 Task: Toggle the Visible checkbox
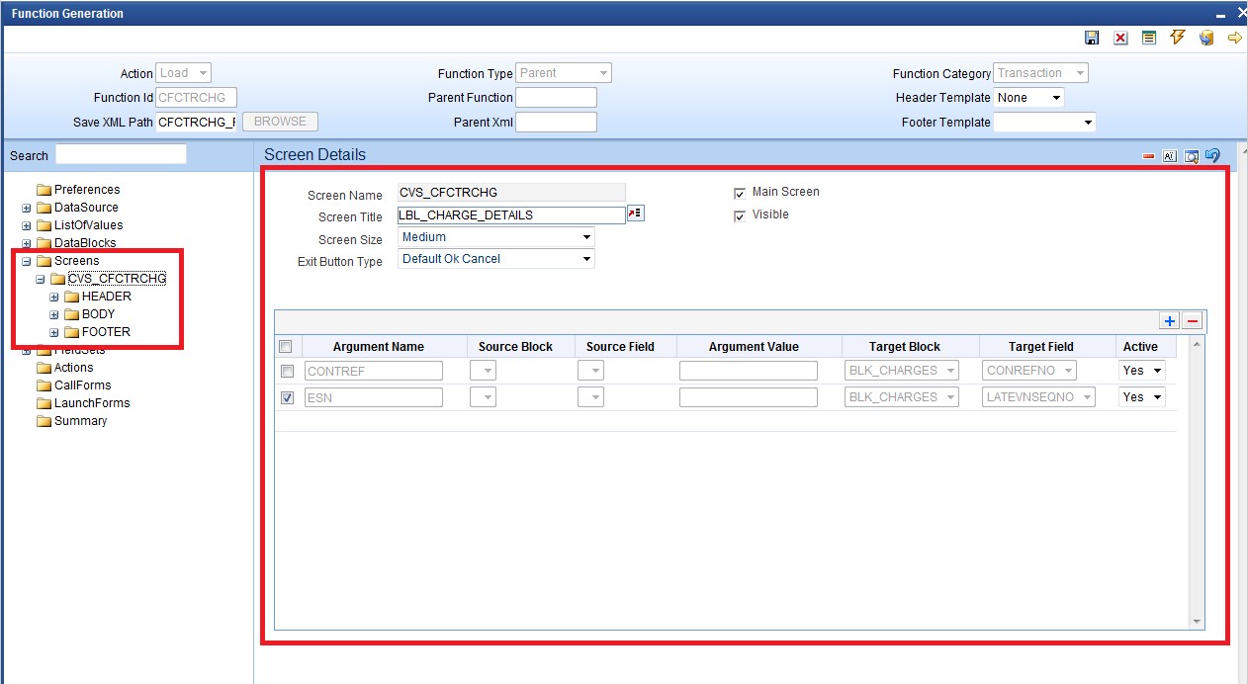pos(740,216)
